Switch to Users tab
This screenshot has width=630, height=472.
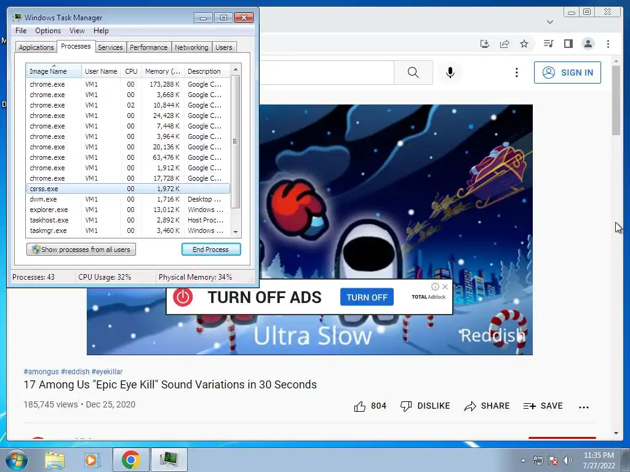[x=224, y=47]
